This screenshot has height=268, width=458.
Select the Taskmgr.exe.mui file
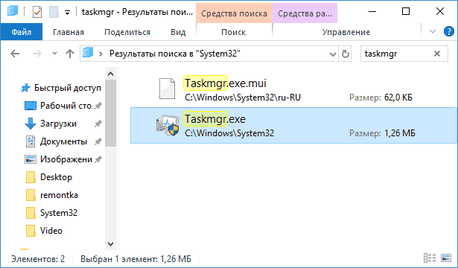click(x=293, y=90)
